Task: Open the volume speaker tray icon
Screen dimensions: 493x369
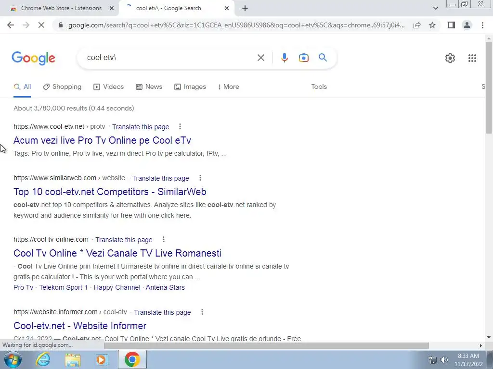Action: pos(444,360)
